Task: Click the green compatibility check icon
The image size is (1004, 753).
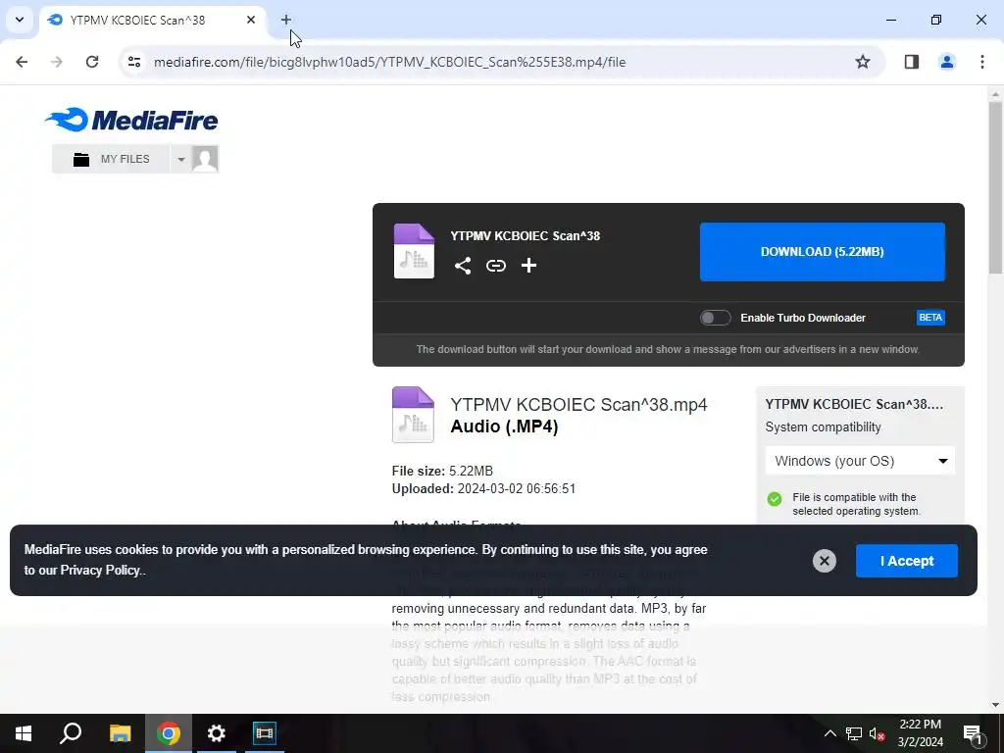Action: pyautogui.click(x=775, y=499)
